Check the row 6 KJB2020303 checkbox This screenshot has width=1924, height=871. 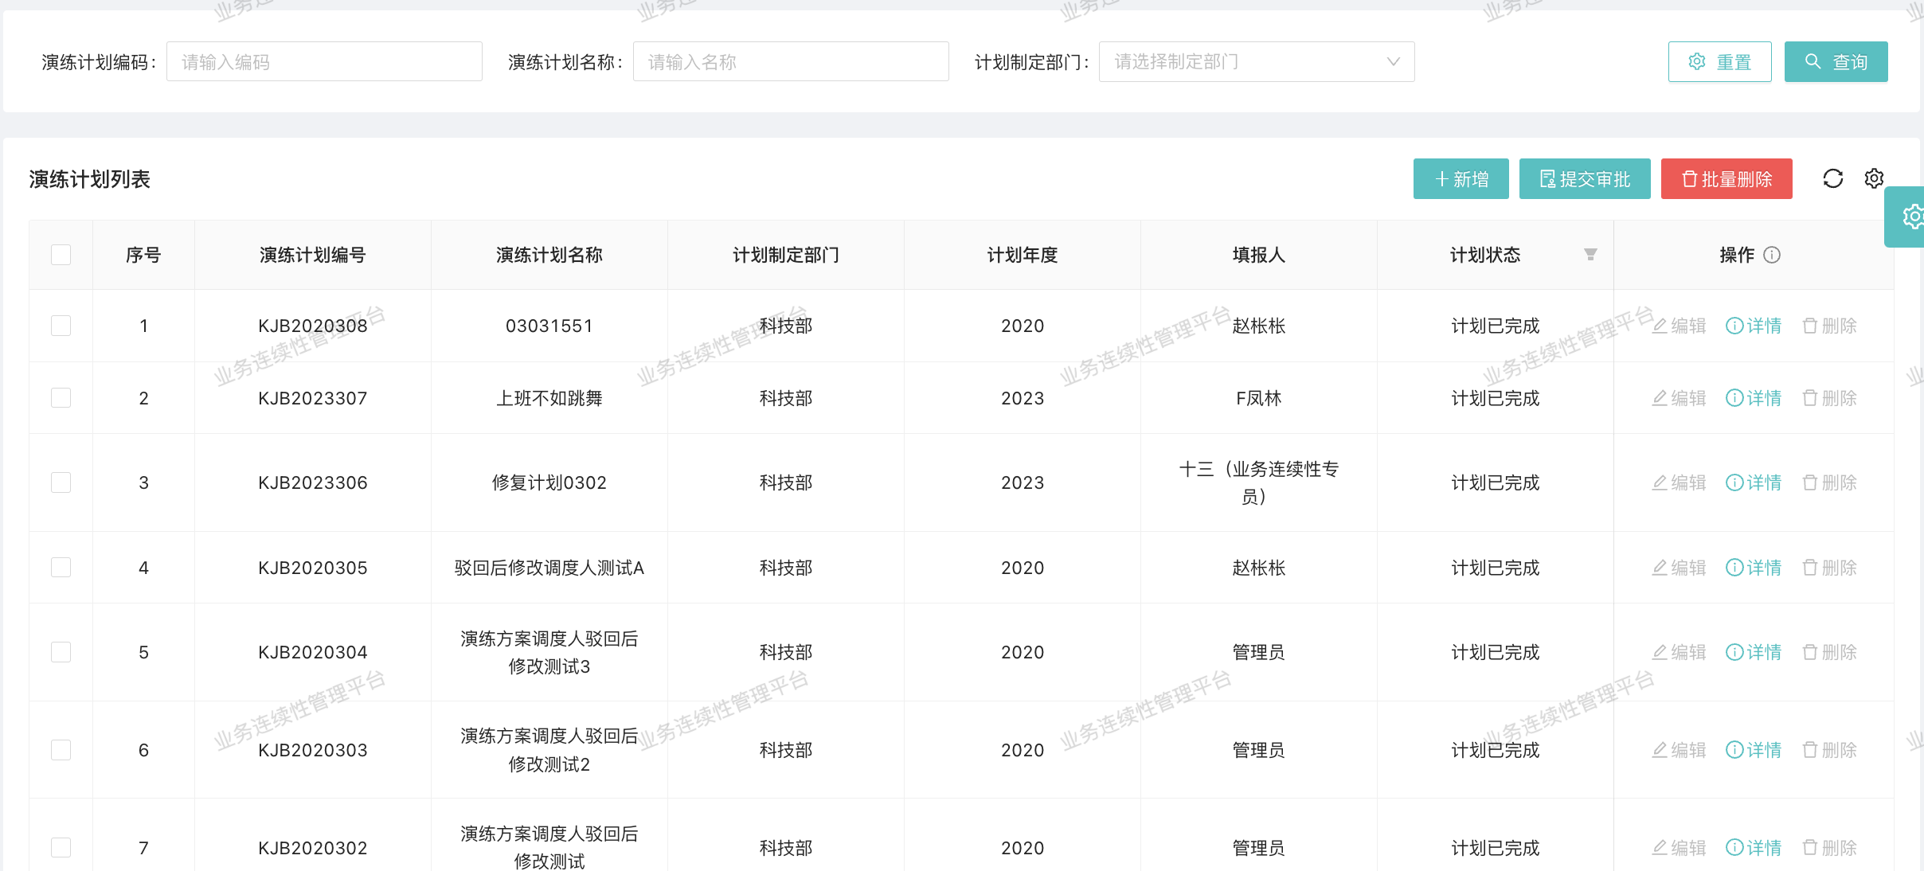tap(61, 750)
